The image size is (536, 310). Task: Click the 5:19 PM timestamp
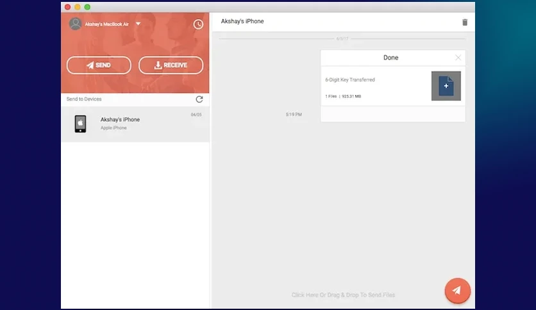click(294, 115)
